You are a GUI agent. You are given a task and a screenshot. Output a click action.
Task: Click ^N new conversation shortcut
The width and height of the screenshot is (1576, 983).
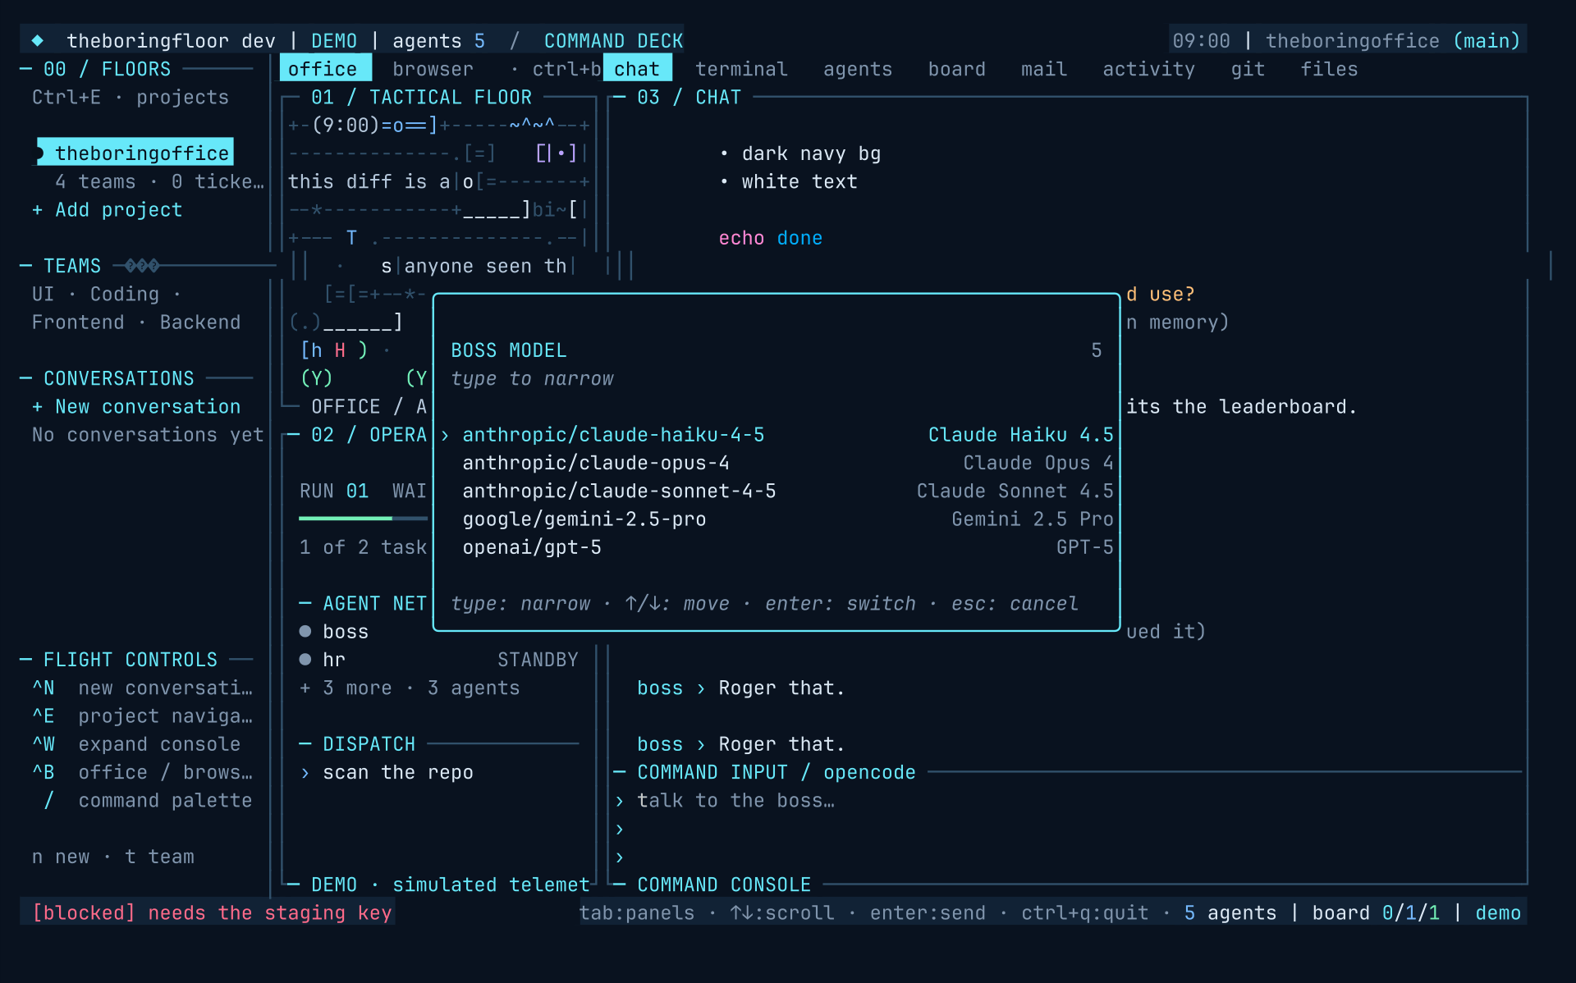pyautogui.click(x=142, y=688)
